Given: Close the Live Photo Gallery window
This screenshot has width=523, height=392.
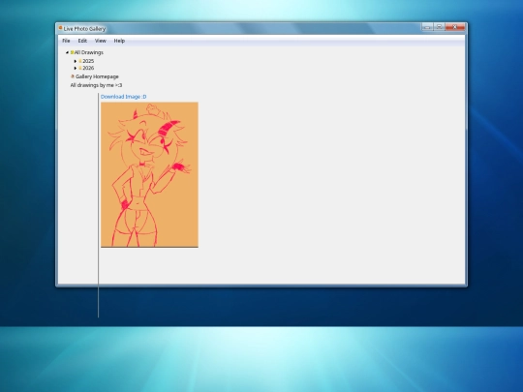Looking at the screenshot, I should pyautogui.click(x=455, y=27).
